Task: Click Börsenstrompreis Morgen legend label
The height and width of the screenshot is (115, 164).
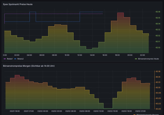Action: point(148,114)
